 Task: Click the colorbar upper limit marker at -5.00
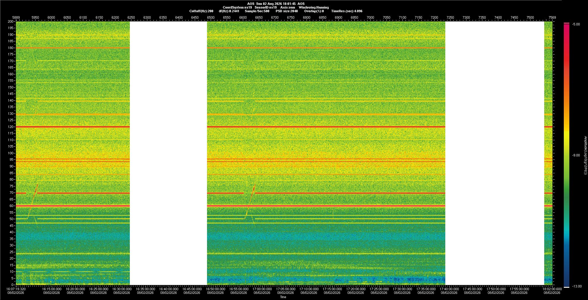tap(567, 23)
